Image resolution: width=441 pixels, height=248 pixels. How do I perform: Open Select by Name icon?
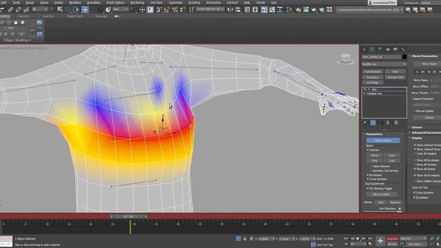tap(60, 10)
